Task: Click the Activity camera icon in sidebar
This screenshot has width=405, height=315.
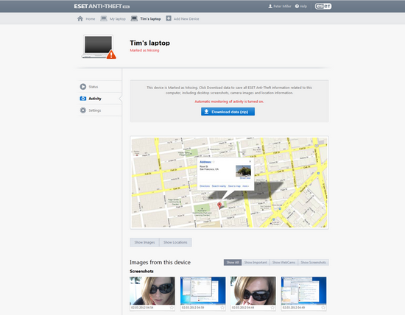Action: [83, 99]
